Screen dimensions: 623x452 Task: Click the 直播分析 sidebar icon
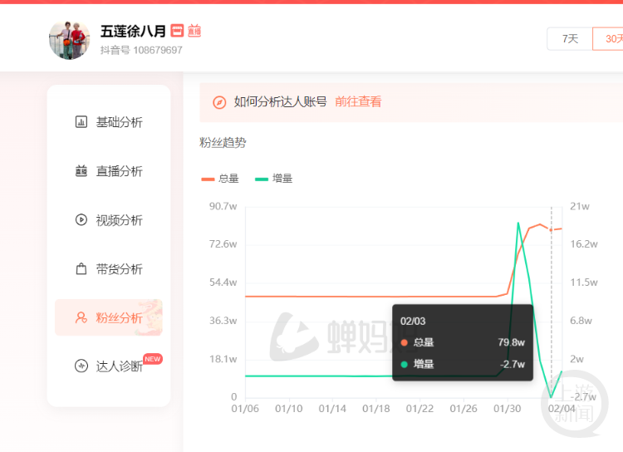coord(81,171)
